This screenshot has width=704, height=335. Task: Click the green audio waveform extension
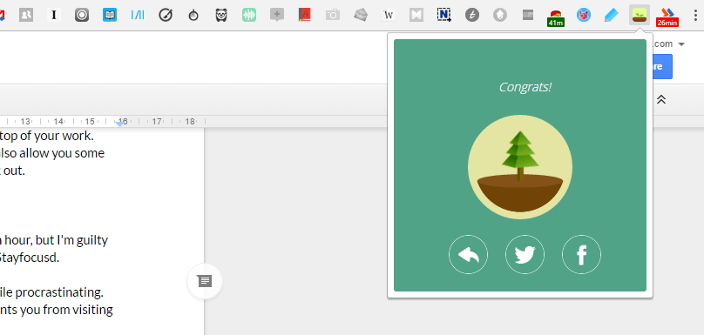point(248,16)
